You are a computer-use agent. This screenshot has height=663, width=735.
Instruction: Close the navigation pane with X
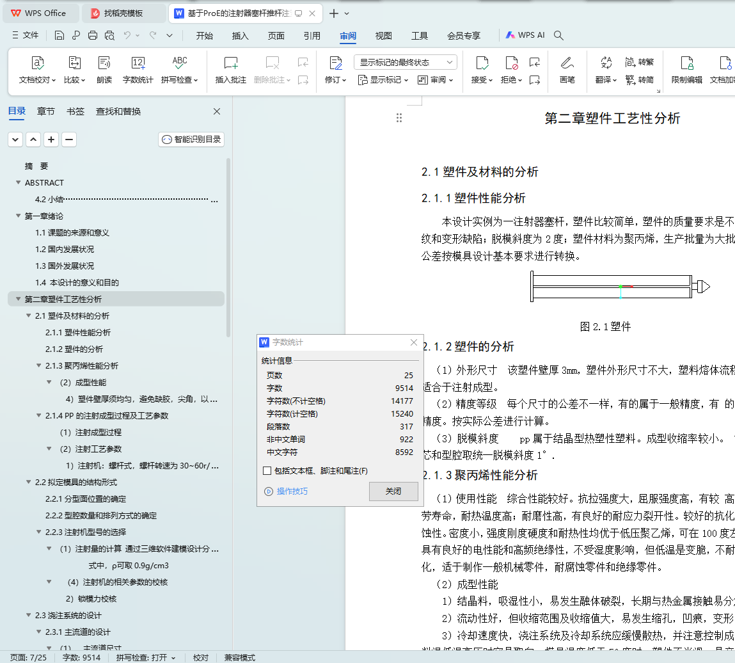(x=217, y=111)
